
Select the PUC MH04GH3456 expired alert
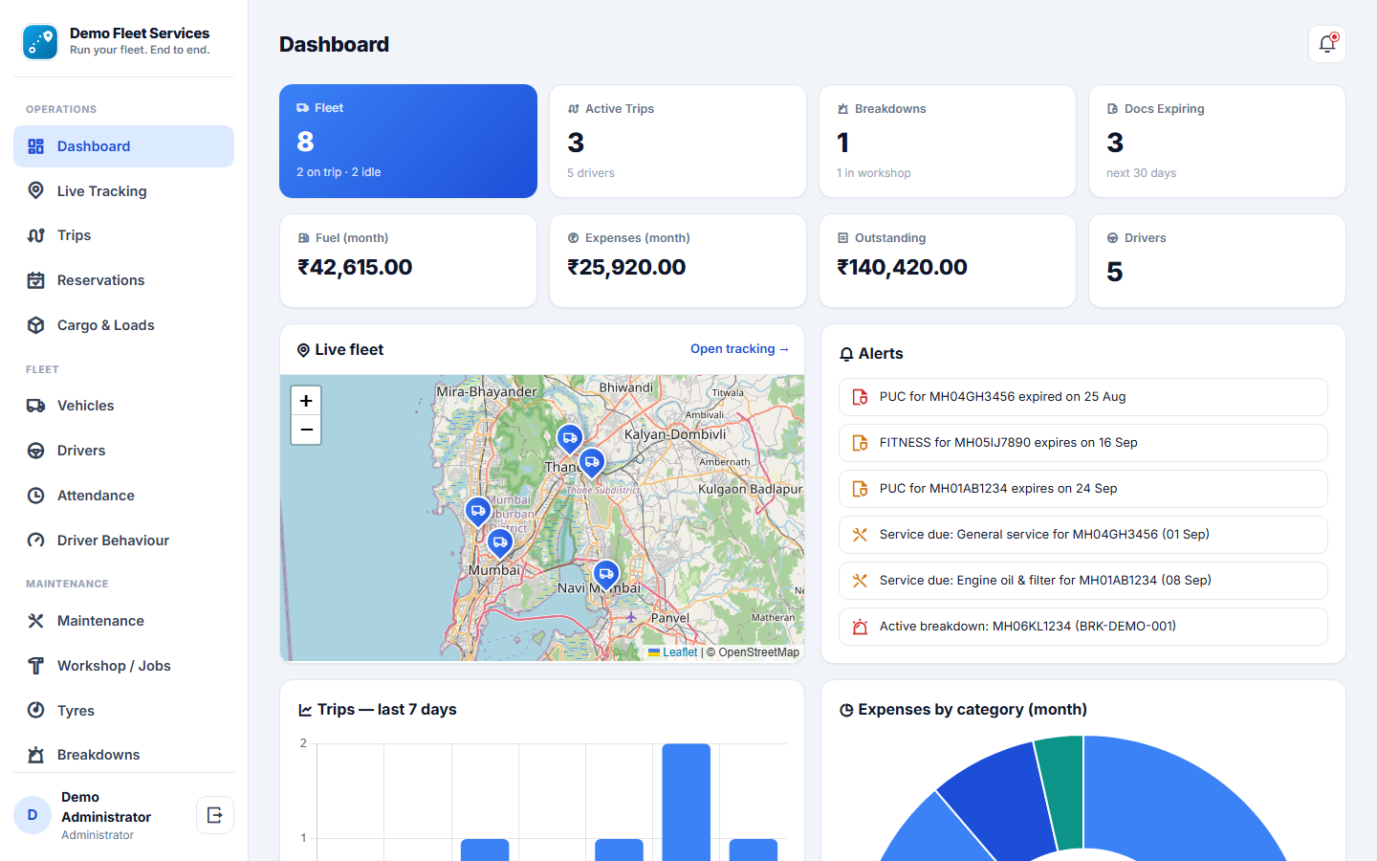coord(1083,397)
